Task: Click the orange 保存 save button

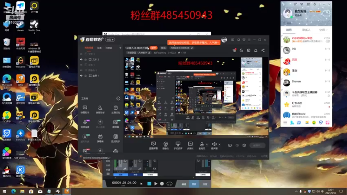Action: point(154,48)
